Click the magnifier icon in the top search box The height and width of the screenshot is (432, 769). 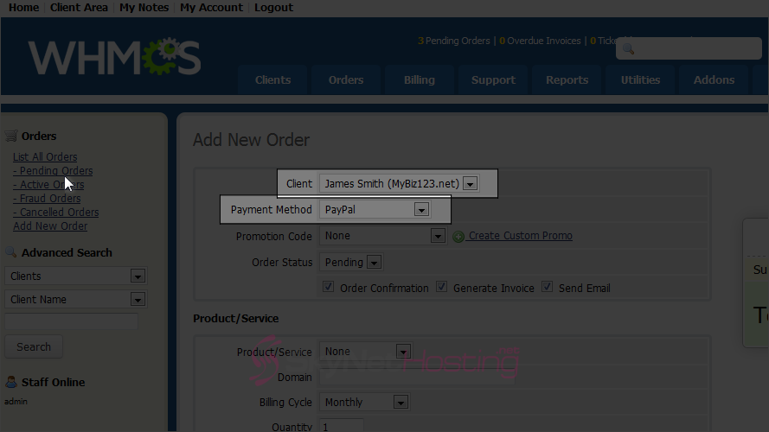pyautogui.click(x=628, y=48)
